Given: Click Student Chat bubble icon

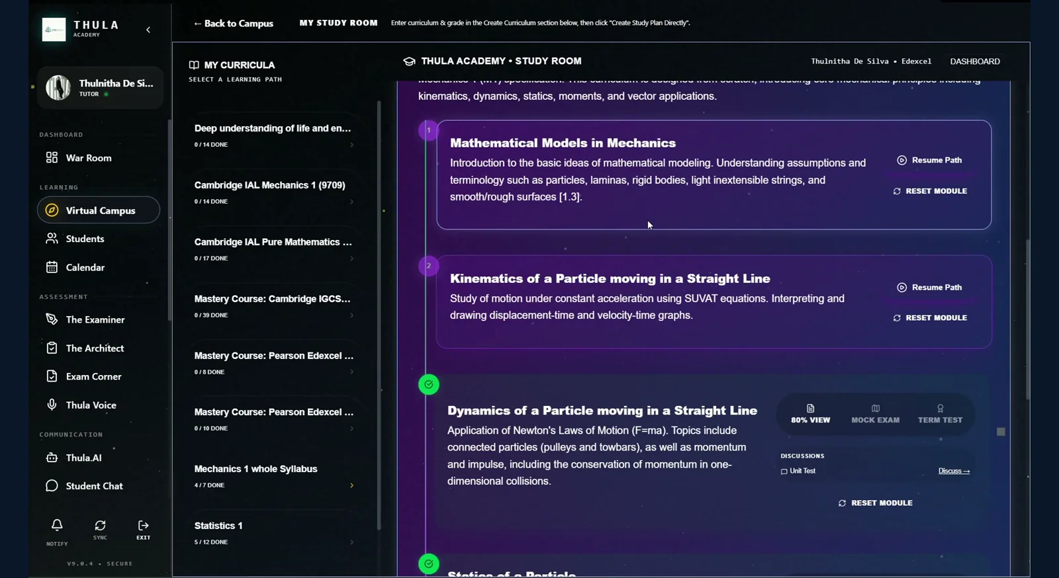Looking at the screenshot, I should coord(52,486).
